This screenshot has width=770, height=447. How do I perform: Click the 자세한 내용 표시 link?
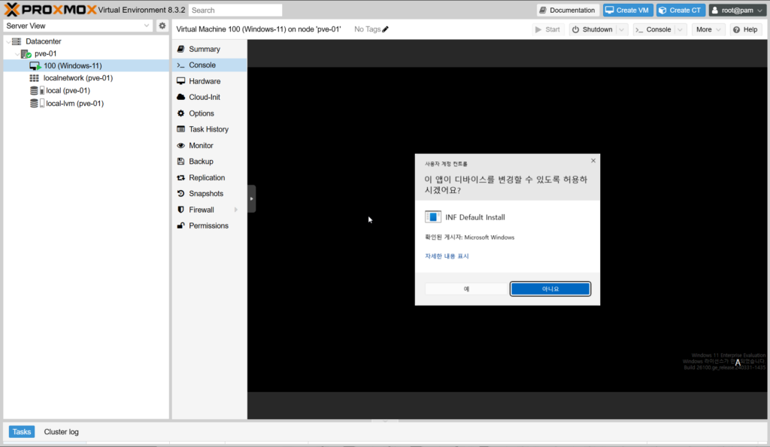pyautogui.click(x=447, y=256)
